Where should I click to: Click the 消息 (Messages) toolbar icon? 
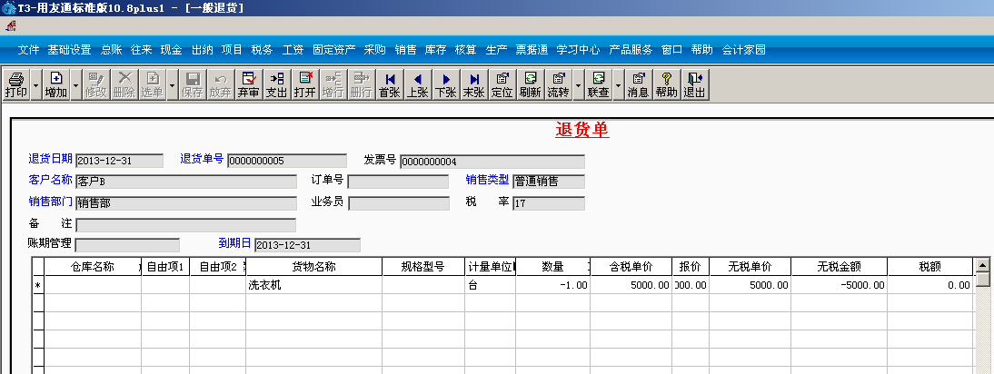[x=639, y=84]
